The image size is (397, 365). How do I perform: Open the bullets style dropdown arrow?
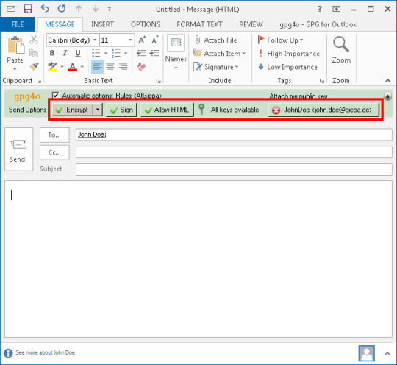106,53
